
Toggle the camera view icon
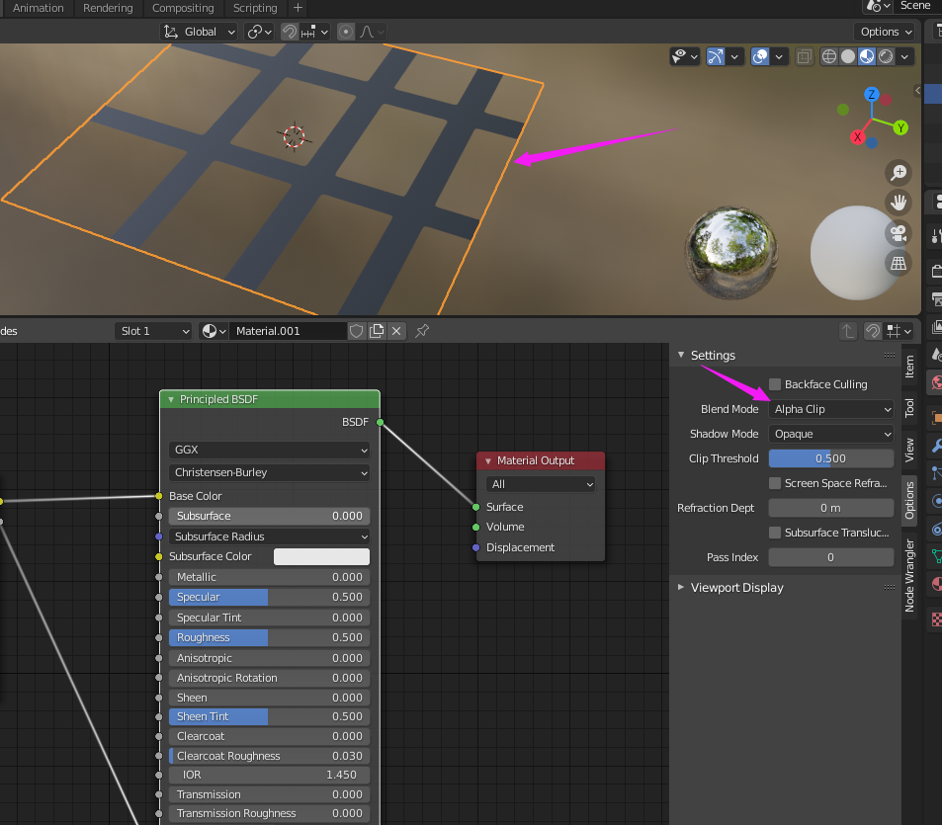tap(899, 233)
